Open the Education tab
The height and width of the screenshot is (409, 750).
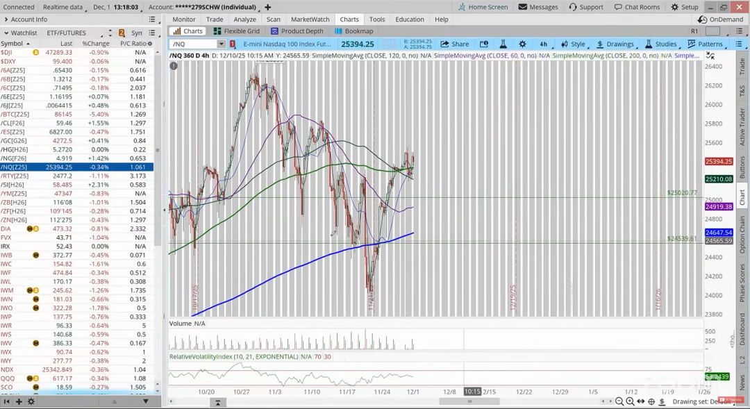(410, 19)
